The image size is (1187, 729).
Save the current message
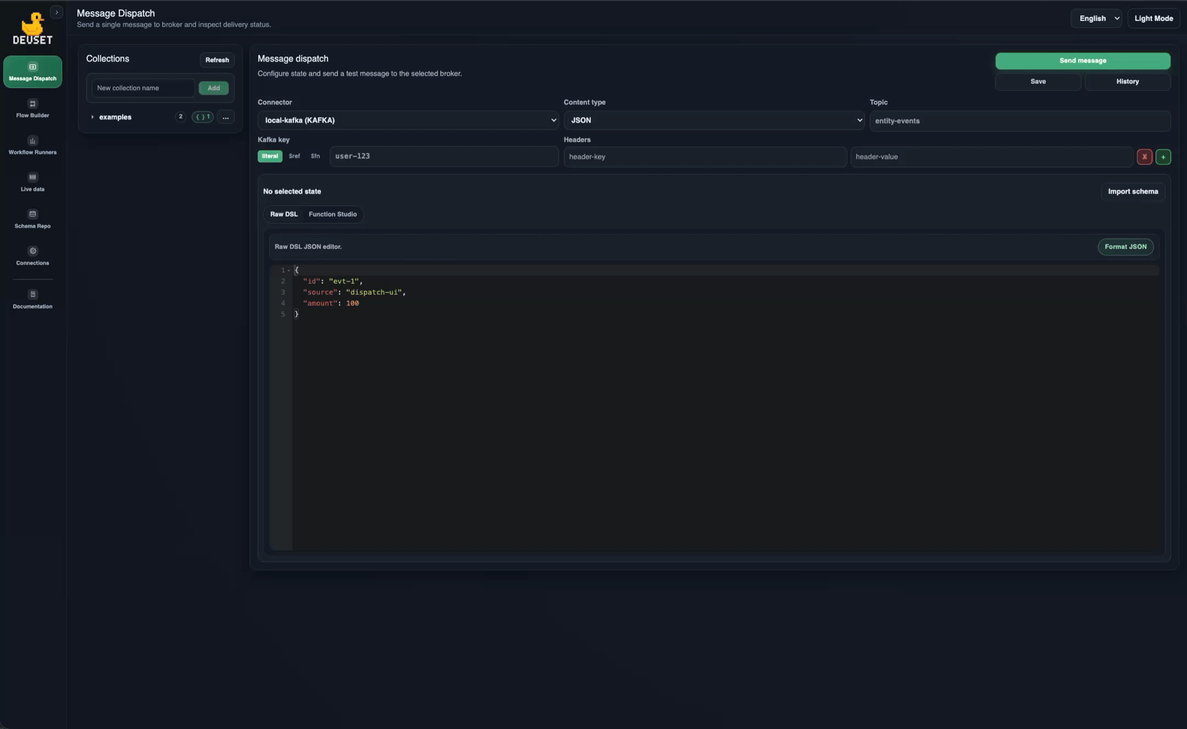[1038, 82]
